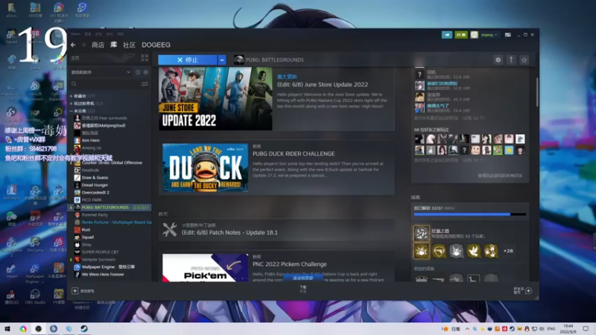Select PUBG: BATTLEGROUNDS in library list
The width and height of the screenshot is (596, 335).
pyautogui.click(x=110, y=208)
